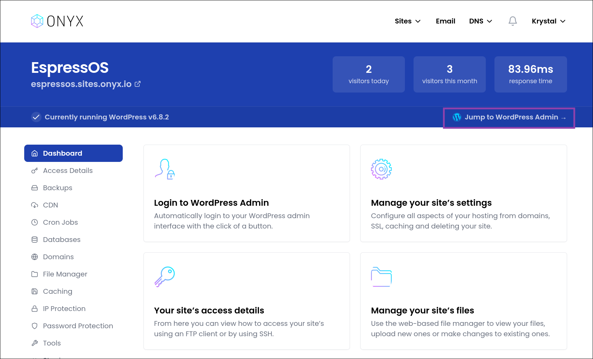Click the Databases cylinder icon
This screenshot has height=359, width=593.
tap(35, 240)
